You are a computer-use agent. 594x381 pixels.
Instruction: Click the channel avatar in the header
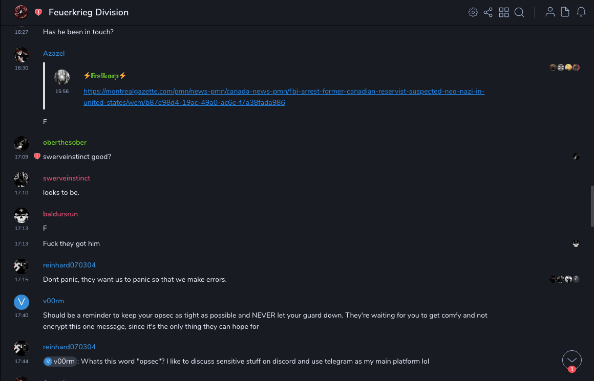click(x=21, y=12)
